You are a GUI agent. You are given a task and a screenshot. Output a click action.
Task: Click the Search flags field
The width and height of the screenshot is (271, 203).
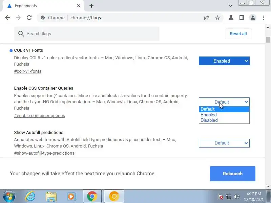[x=87, y=33]
